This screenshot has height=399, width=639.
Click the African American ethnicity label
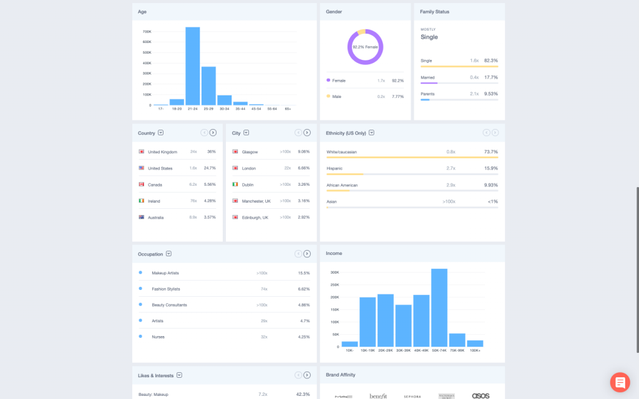[x=342, y=185]
